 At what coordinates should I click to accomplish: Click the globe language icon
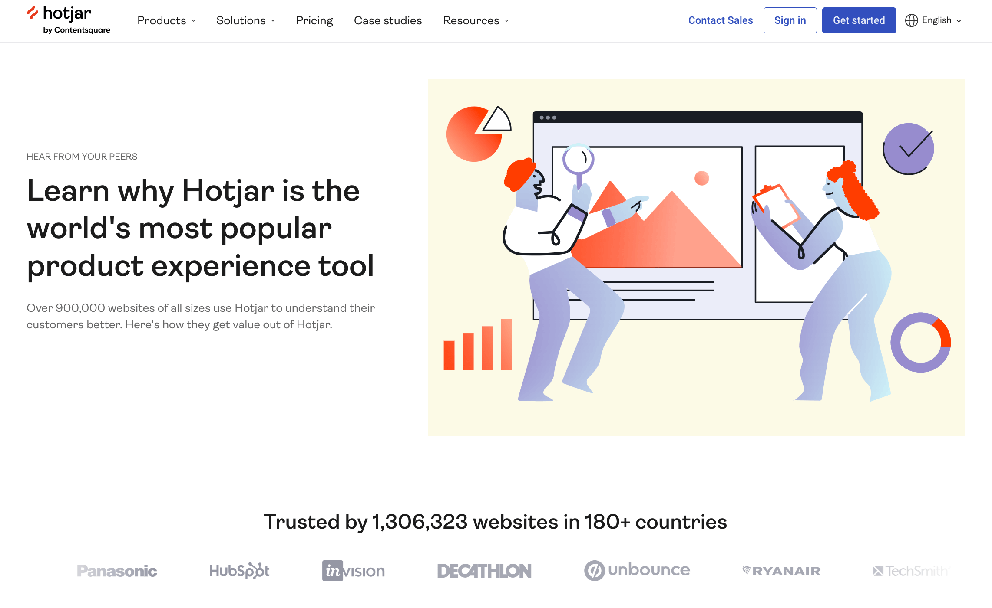913,20
